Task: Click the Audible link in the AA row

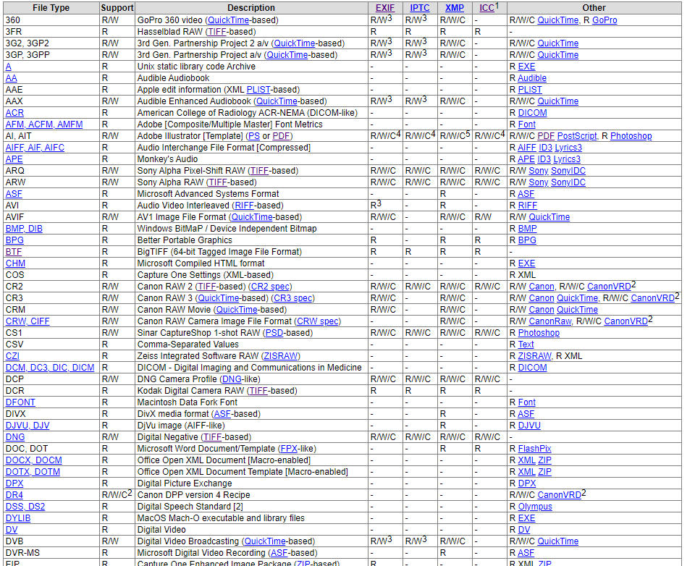Action: (532, 78)
